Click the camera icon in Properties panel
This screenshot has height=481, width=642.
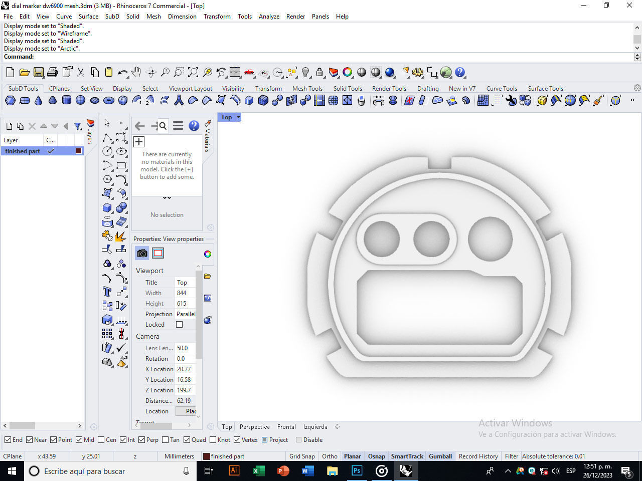(x=142, y=254)
